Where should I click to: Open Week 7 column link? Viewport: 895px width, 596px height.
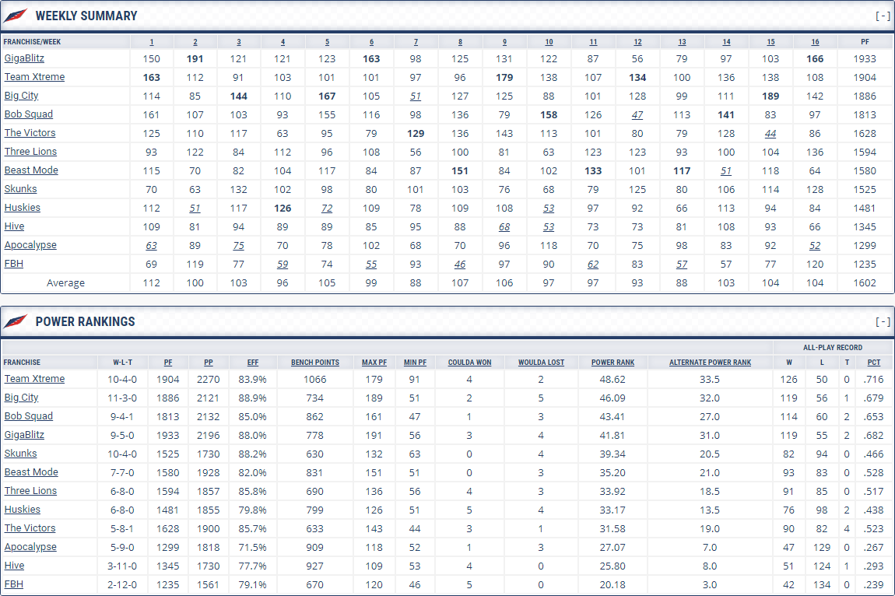point(416,42)
